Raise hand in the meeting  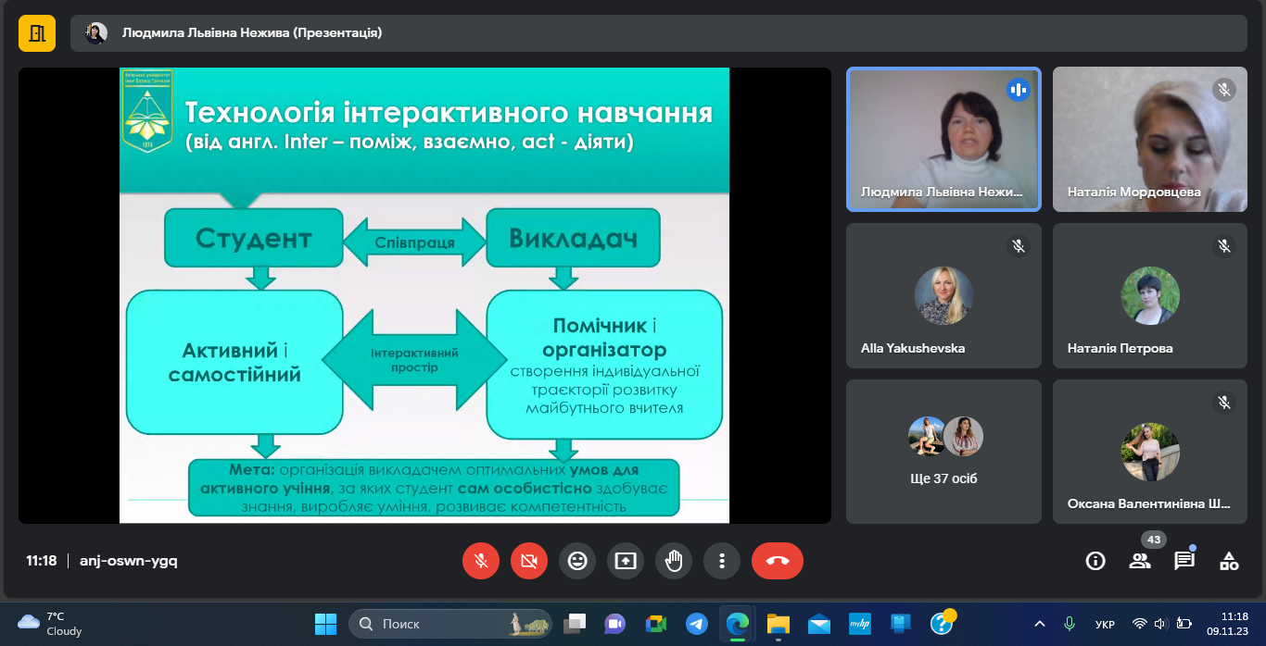674,561
